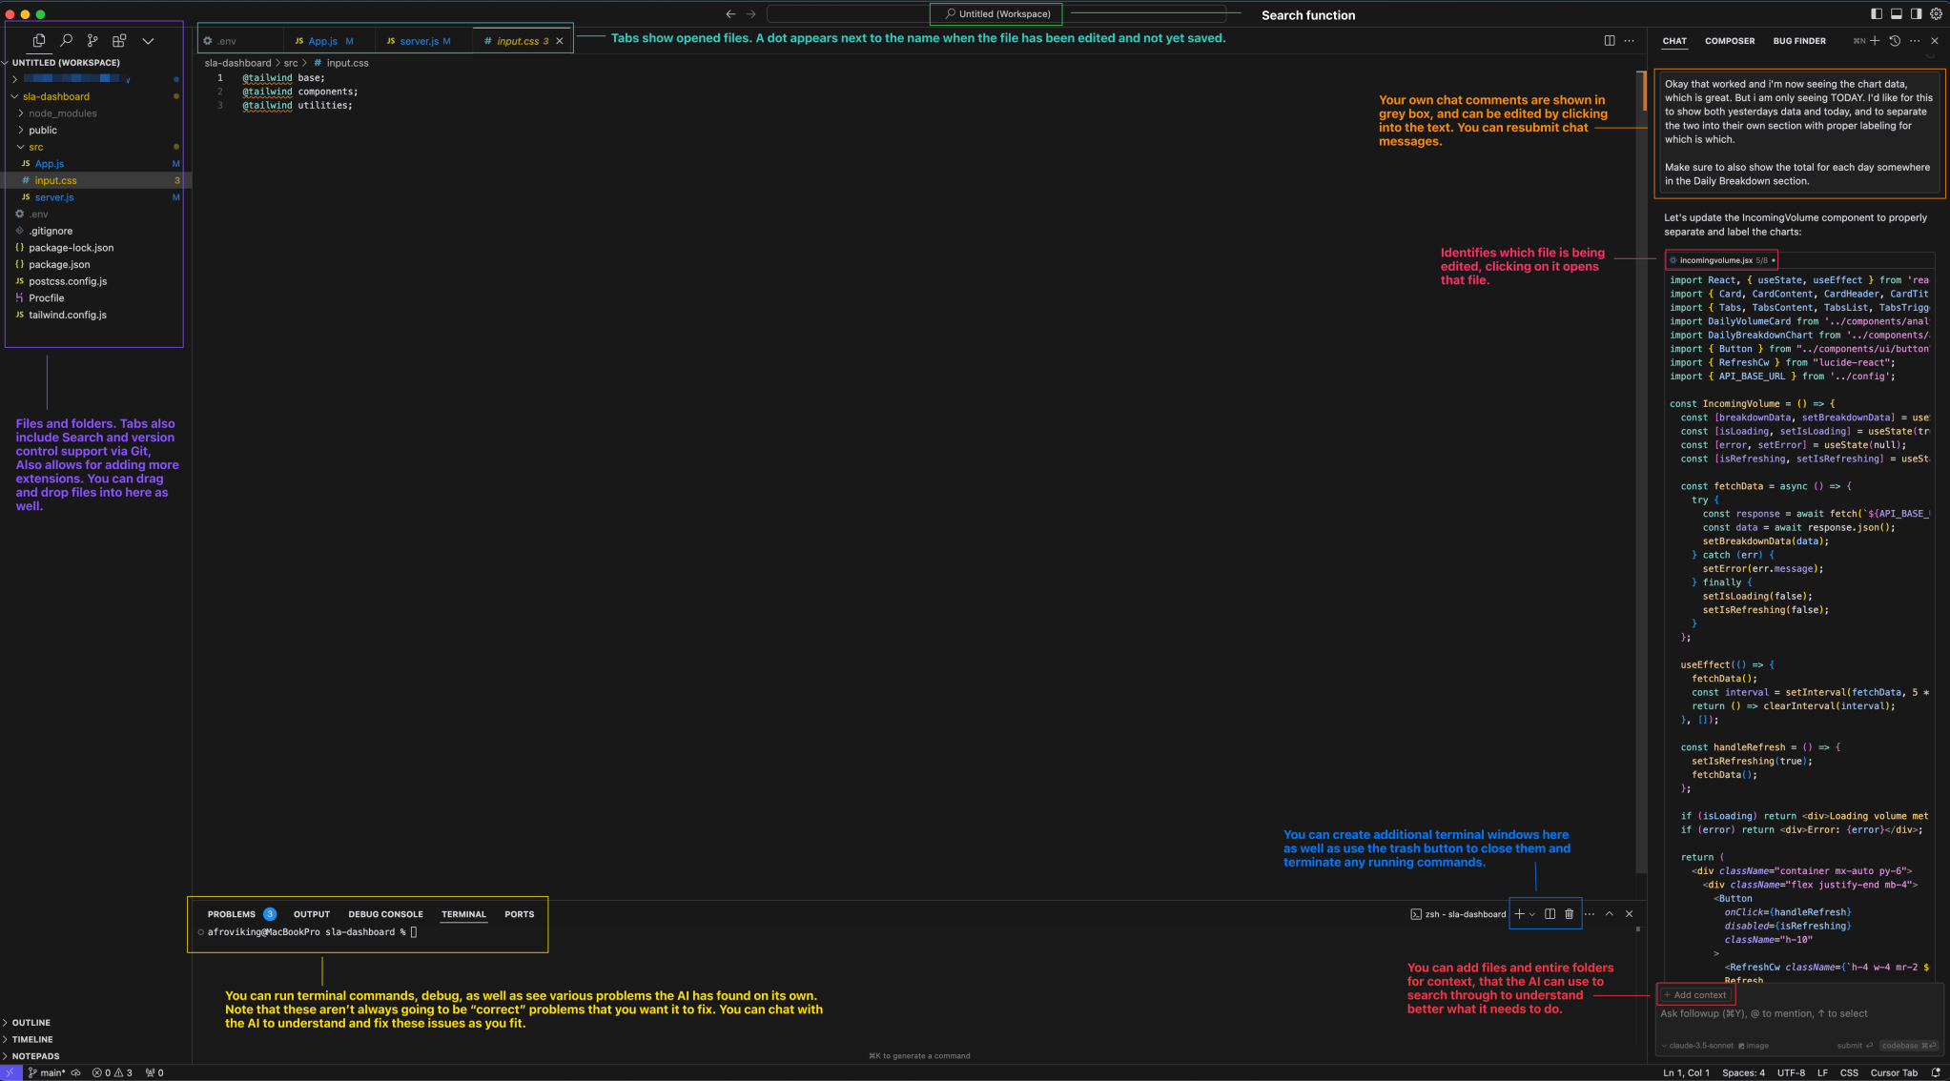Open the settings gear icon

(x=1936, y=14)
